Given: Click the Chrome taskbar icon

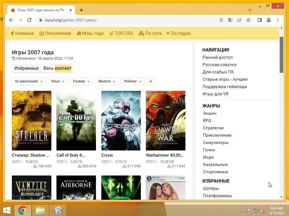Looking at the screenshot, I should 23,210.
